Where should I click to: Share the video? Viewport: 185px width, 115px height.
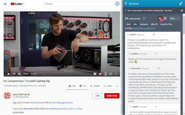point(95,86)
